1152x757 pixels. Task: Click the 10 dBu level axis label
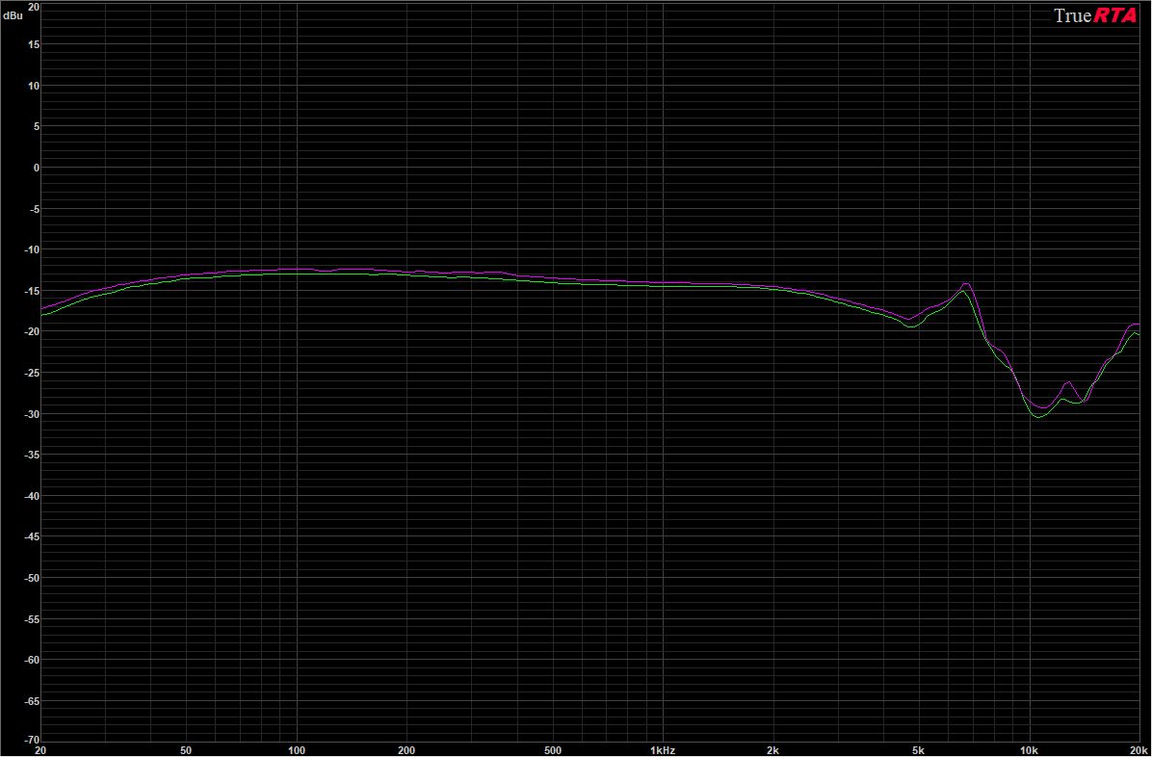click(33, 86)
